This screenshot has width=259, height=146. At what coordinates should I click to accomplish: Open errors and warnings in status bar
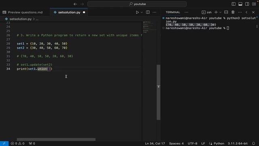17,144
